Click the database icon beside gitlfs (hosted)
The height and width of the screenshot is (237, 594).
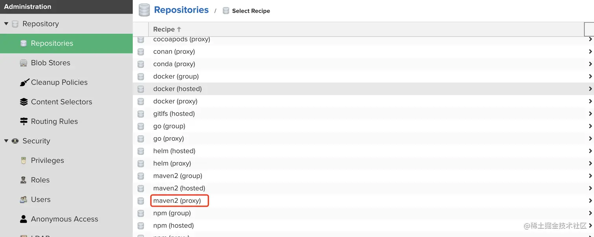point(141,114)
